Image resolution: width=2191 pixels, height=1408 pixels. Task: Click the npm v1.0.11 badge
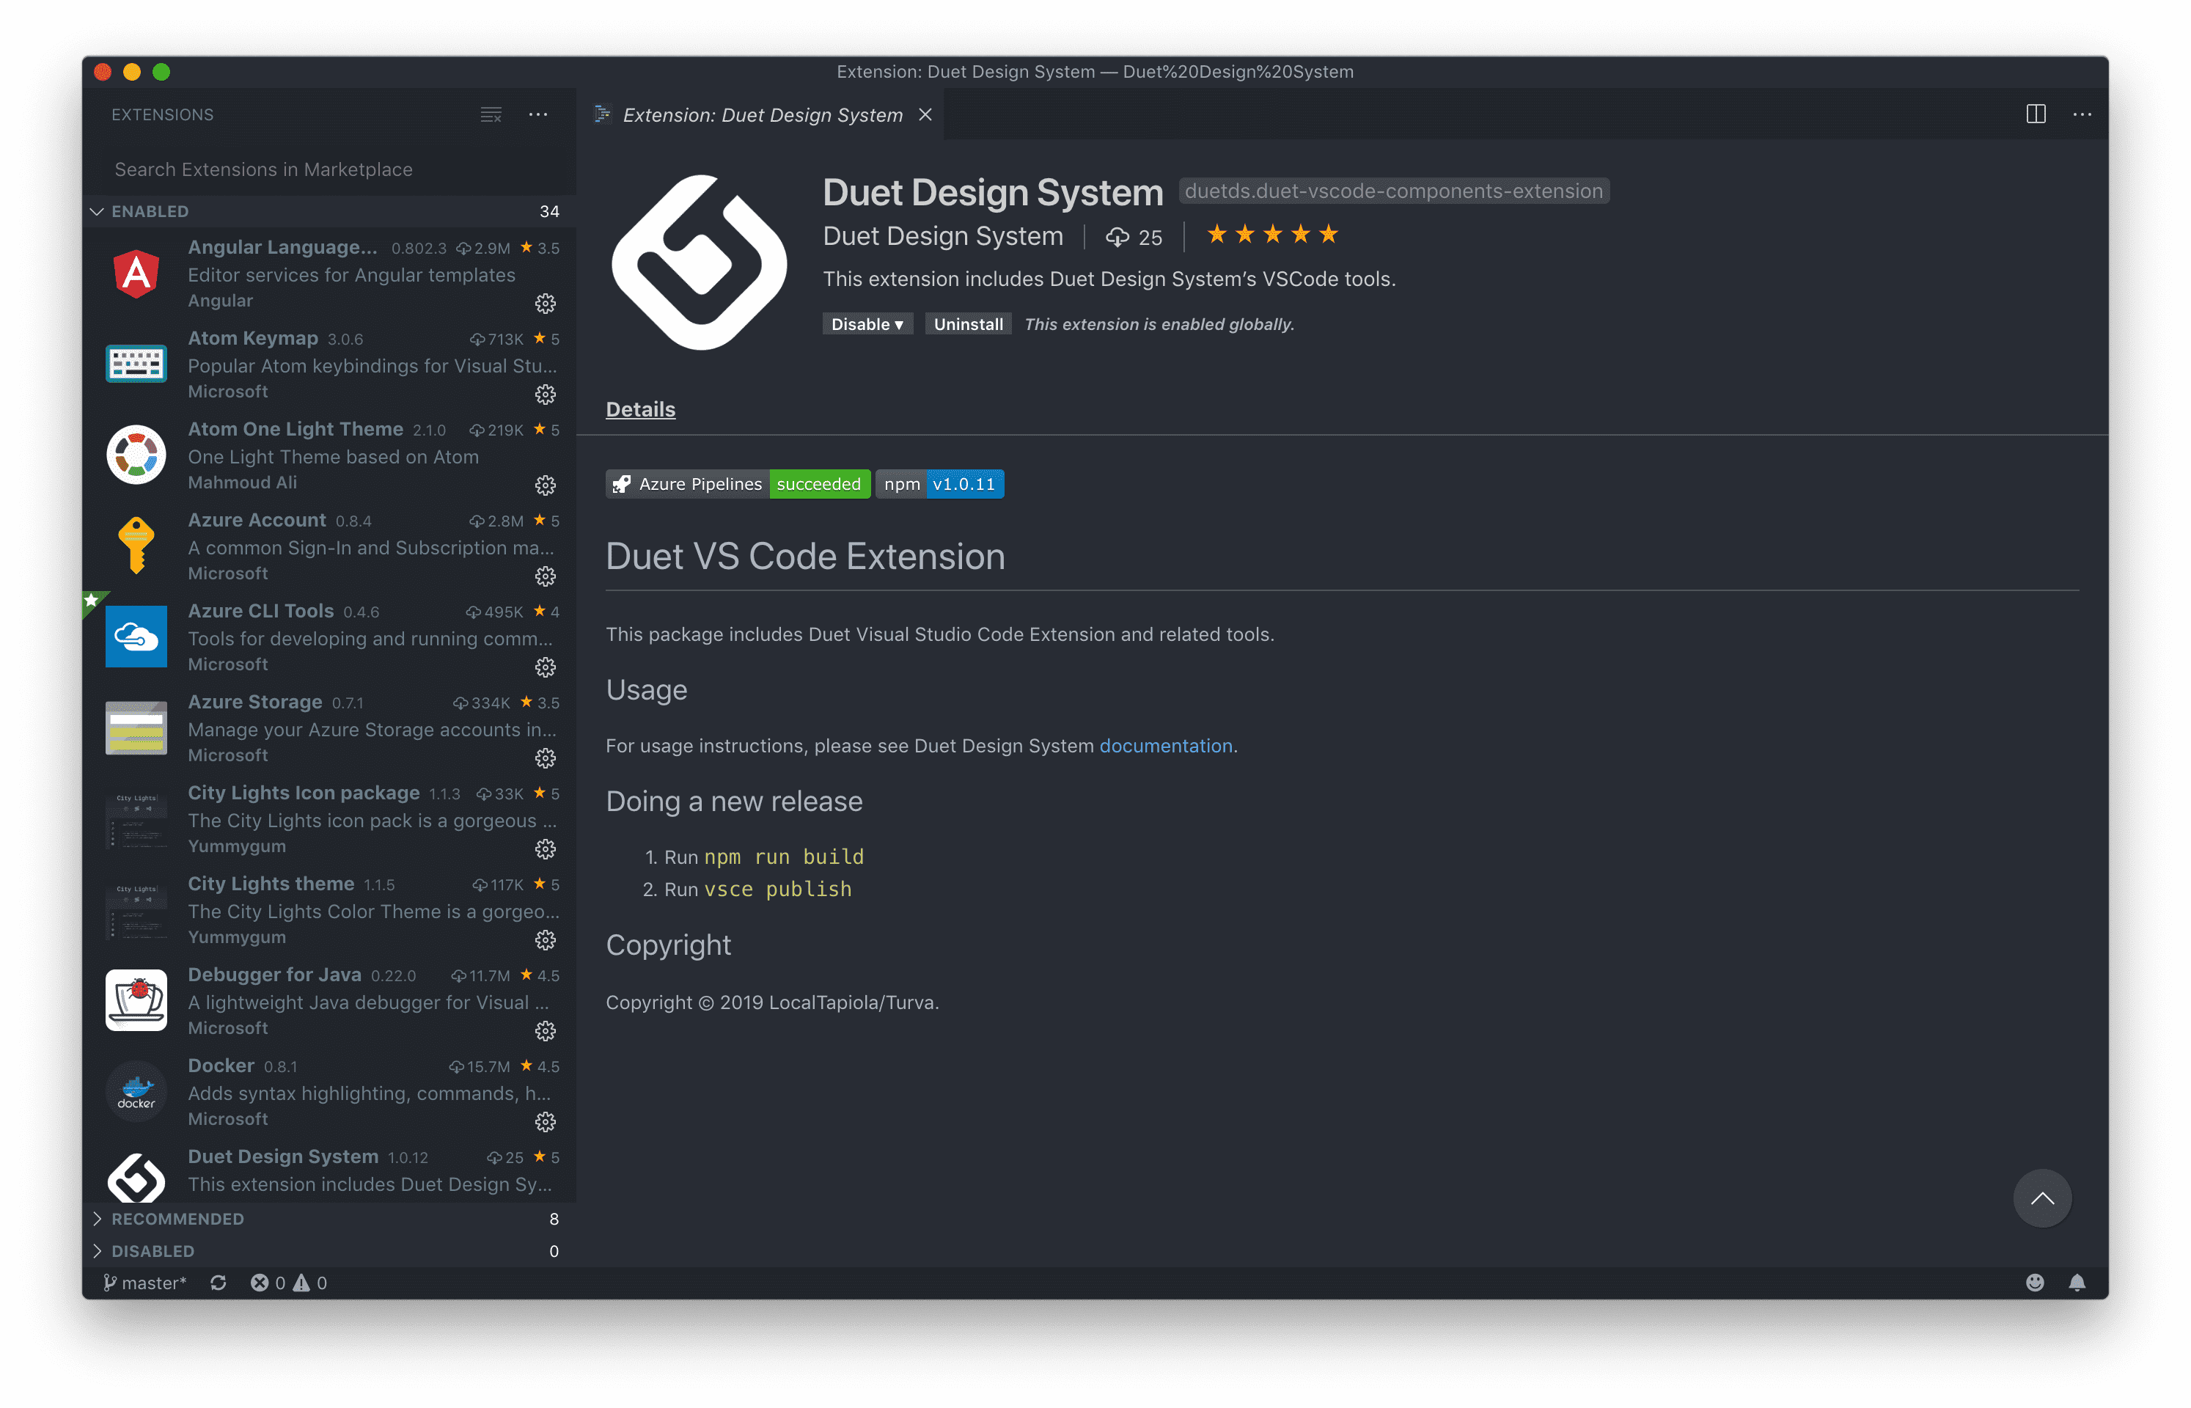(x=939, y=484)
